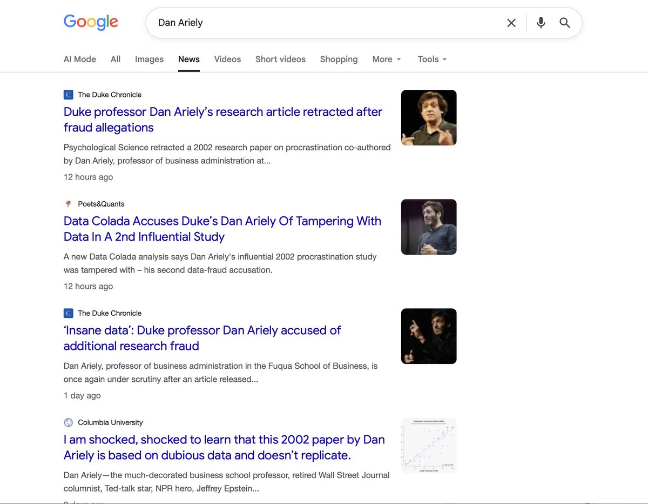Select the Short videos tab

pyautogui.click(x=280, y=59)
